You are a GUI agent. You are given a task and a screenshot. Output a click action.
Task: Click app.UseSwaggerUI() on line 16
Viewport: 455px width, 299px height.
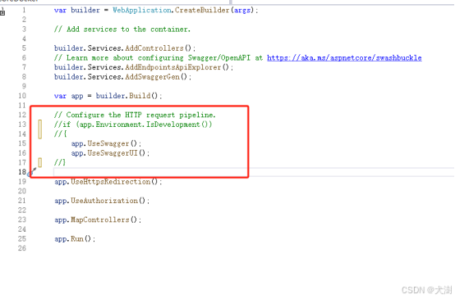tap(110, 153)
